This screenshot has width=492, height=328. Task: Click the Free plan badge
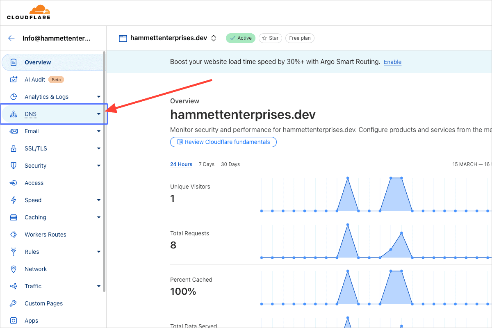coord(300,38)
